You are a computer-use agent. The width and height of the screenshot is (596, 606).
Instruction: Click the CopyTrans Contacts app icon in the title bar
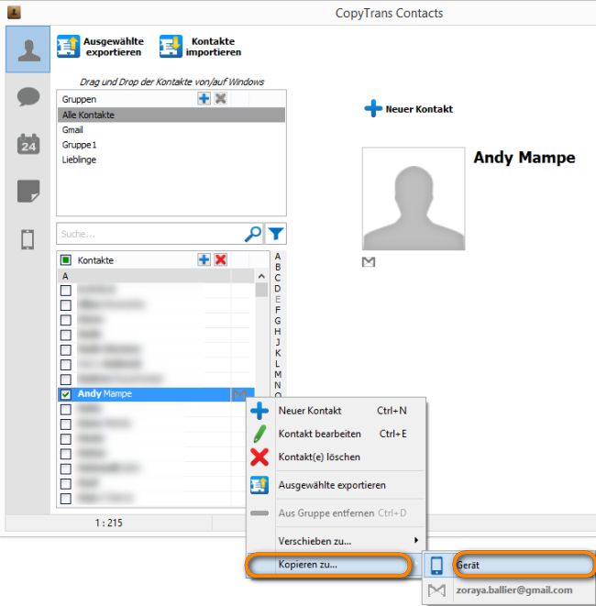14,12
